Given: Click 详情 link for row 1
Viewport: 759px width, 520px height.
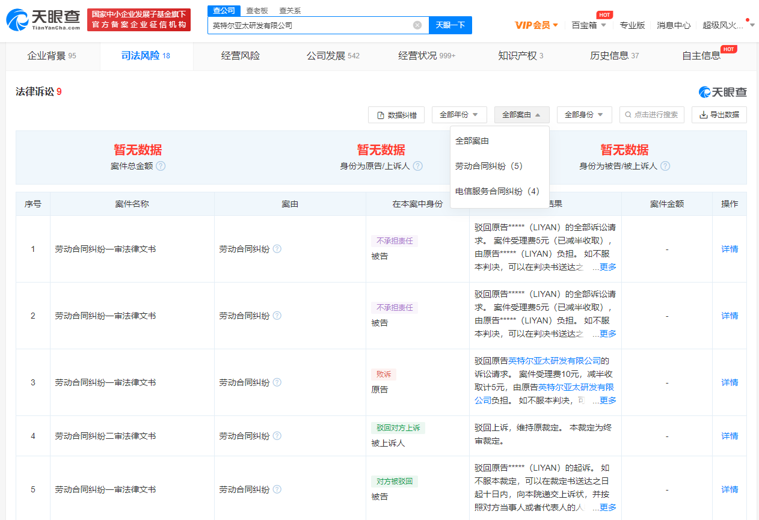Looking at the screenshot, I should pos(729,249).
